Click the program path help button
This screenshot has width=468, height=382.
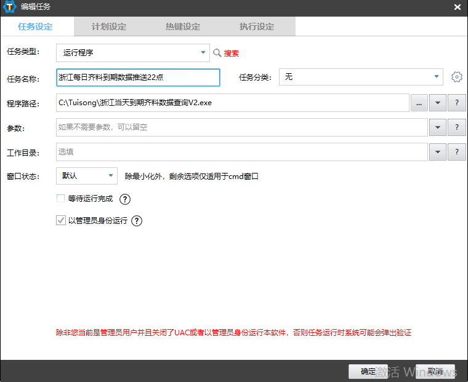pyautogui.click(x=456, y=103)
